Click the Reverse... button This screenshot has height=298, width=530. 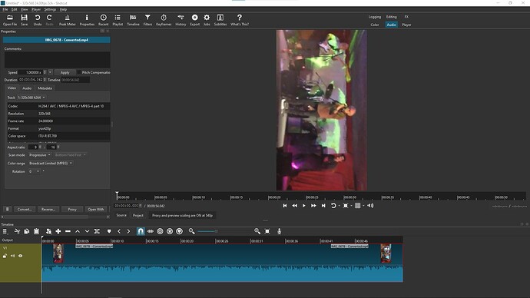tap(48, 209)
